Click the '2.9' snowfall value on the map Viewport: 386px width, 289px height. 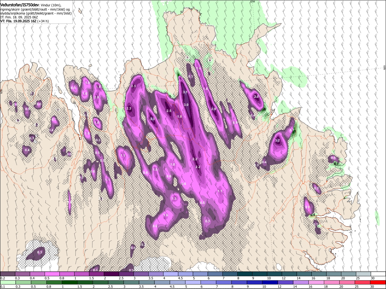pyautogui.click(x=214, y=109)
